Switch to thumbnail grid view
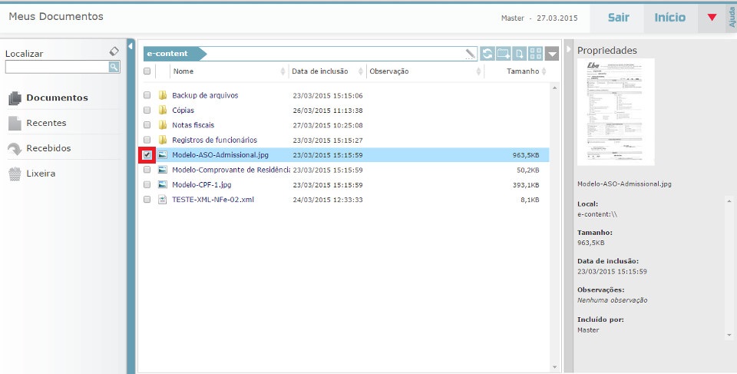 (536, 54)
